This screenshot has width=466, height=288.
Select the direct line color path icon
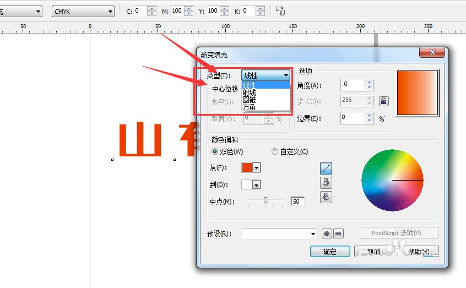[x=326, y=169]
